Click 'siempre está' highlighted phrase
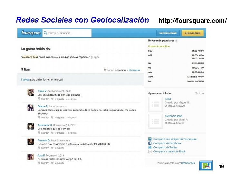Image resolution: width=232 pixels, height=174 pixels. tap(30, 57)
